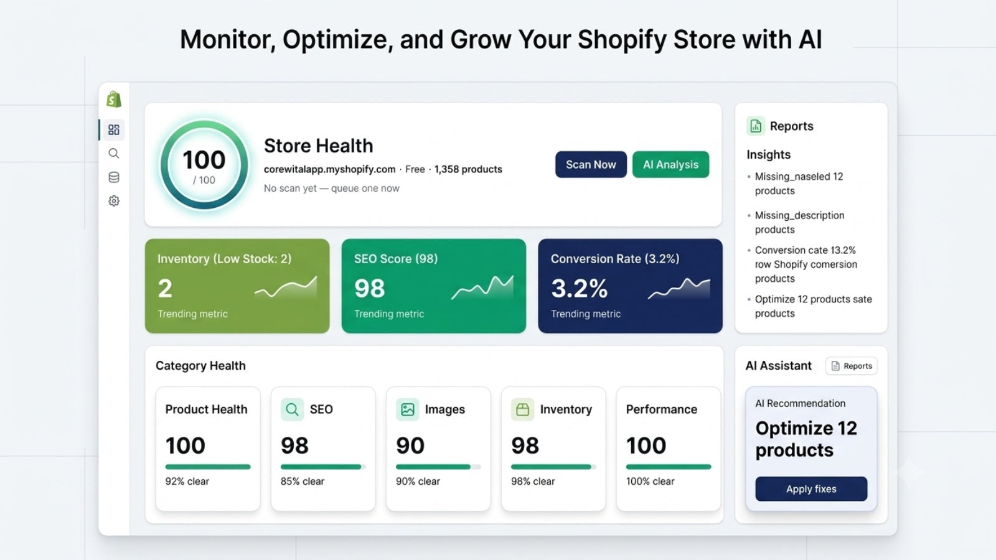Image resolution: width=996 pixels, height=560 pixels.
Task: Click the Store Health 100 score ring
Action: pyautogui.click(x=204, y=165)
